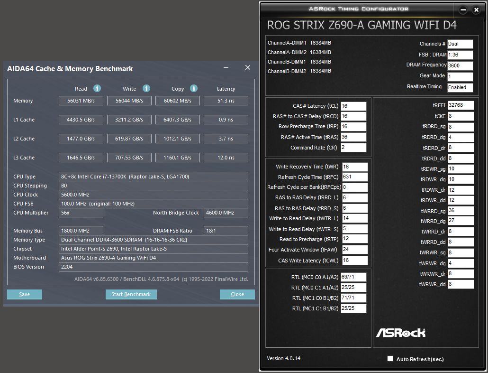Enable the Auto Refresh checkbox
The image size is (488, 373).
[390, 359]
